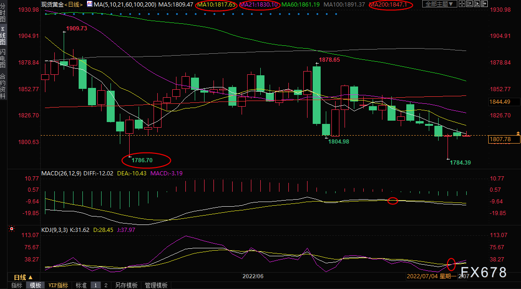Click the orange alert arrow on price axis
This screenshot has width=521, height=289.
point(518,133)
